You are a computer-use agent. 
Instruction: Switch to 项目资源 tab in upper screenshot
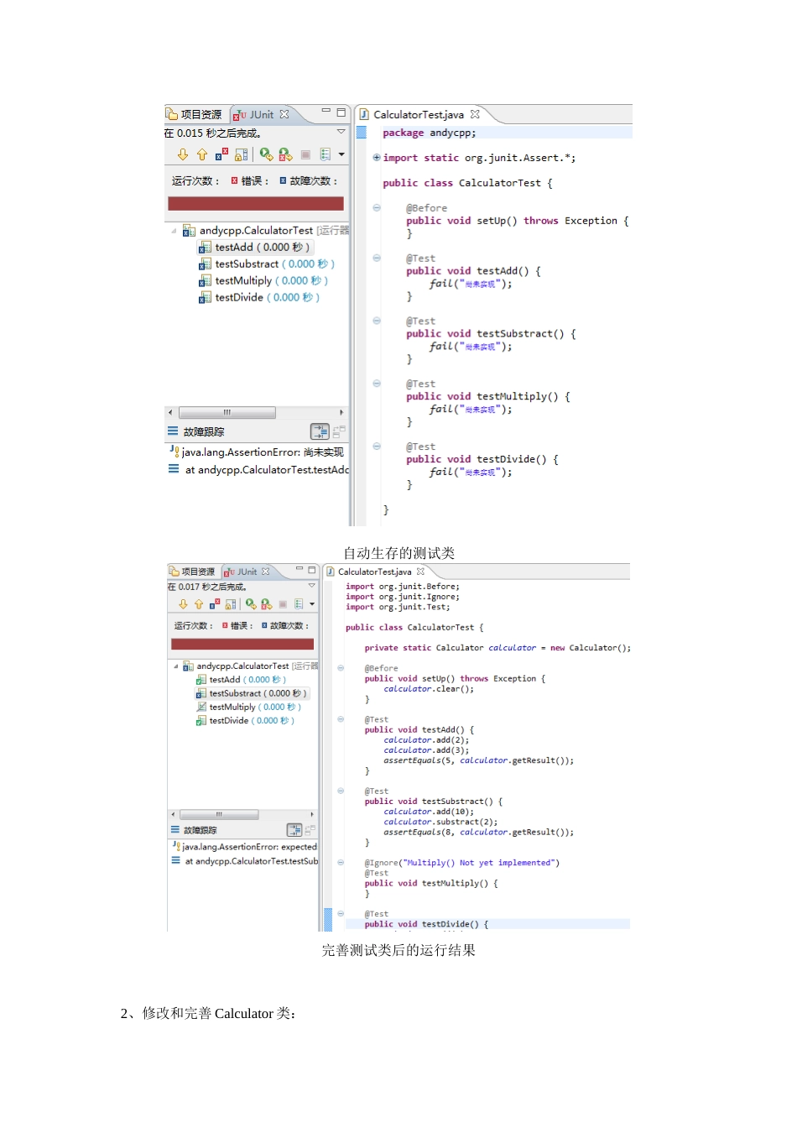pos(195,114)
